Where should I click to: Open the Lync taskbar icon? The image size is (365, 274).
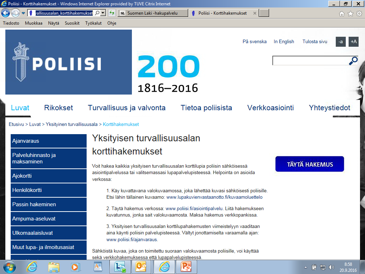[120, 267]
